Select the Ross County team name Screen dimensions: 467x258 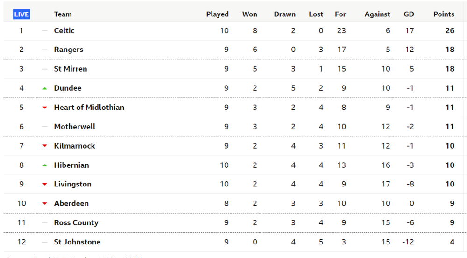point(76,223)
